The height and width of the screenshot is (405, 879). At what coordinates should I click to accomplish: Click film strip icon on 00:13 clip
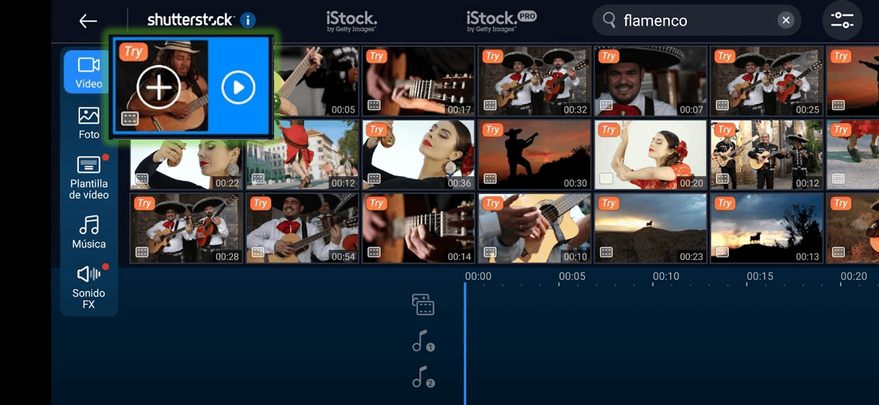click(722, 253)
